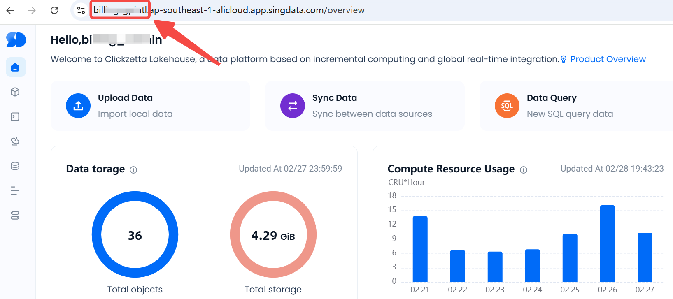Select the Home icon in sidebar
Image resolution: width=673 pixels, height=299 pixels.
16,67
